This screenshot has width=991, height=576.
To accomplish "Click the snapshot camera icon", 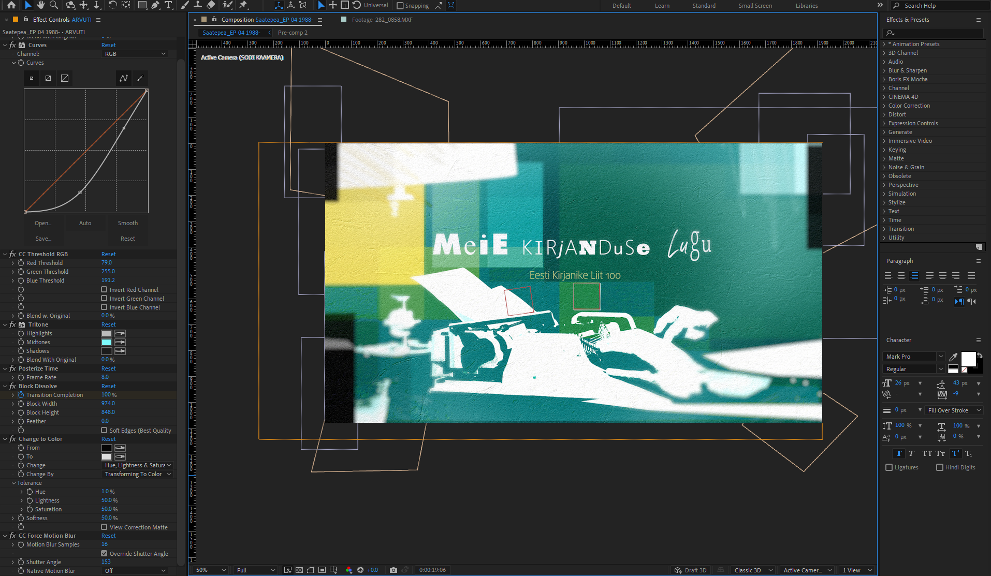I will pyautogui.click(x=394, y=570).
